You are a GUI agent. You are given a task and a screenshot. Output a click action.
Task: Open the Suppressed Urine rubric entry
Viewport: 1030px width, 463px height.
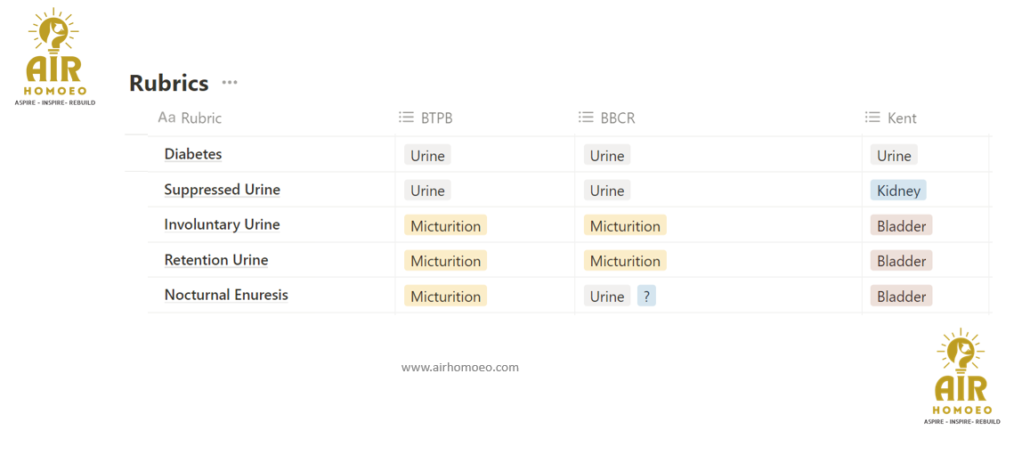(x=222, y=190)
